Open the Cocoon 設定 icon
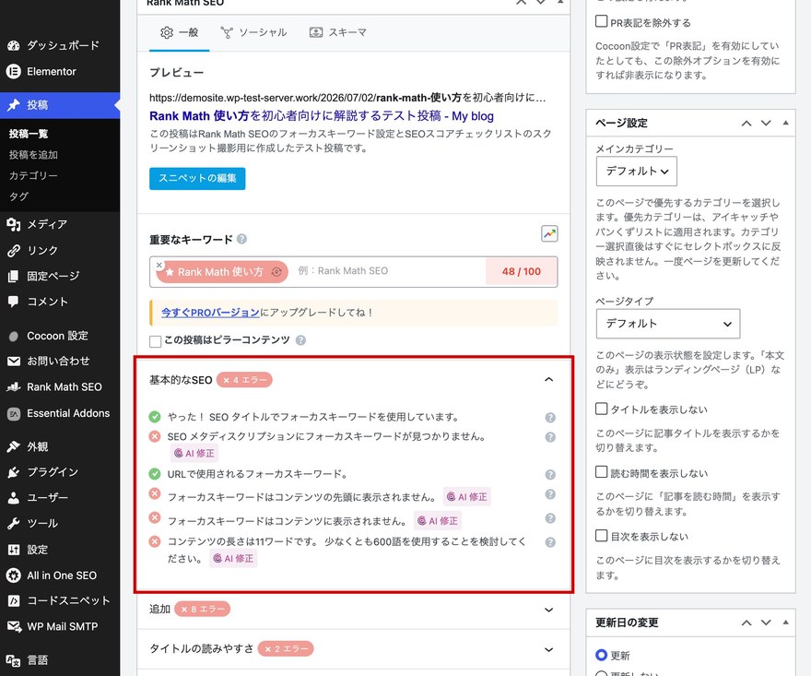Screen dimensions: 811x676 tap(14, 337)
